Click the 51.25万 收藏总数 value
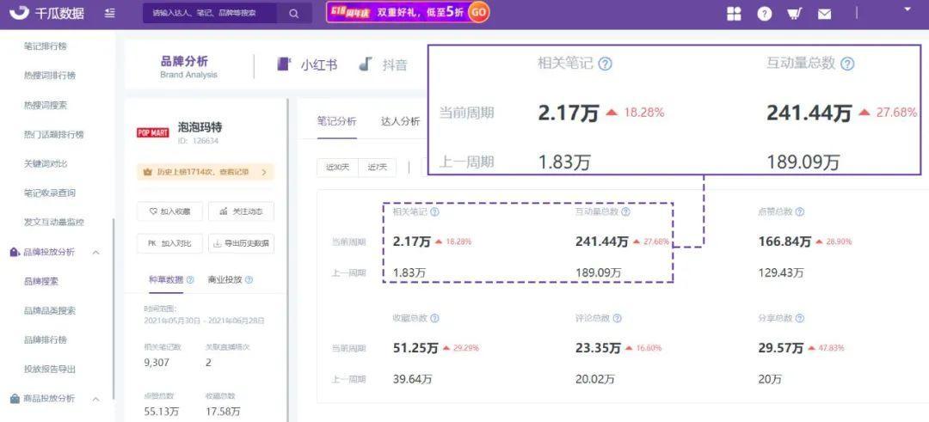This screenshot has width=929, height=422. (x=415, y=348)
